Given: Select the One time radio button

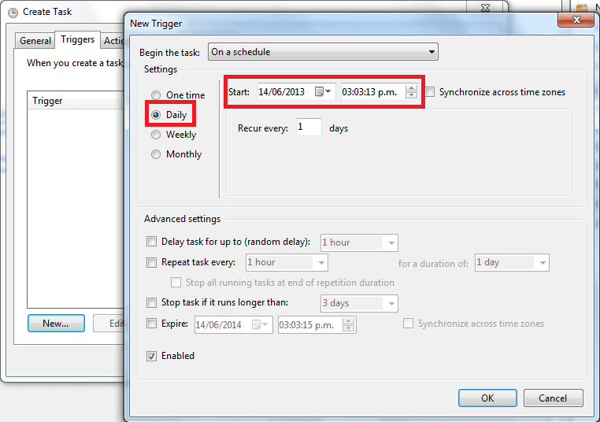Looking at the screenshot, I should (x=156, y=95).
